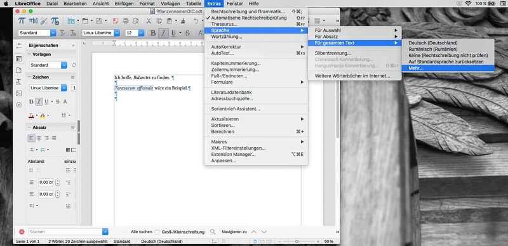Save document with the floppy disk icon
The width and height of the screenshot is (508, 246).
(99, 21)
